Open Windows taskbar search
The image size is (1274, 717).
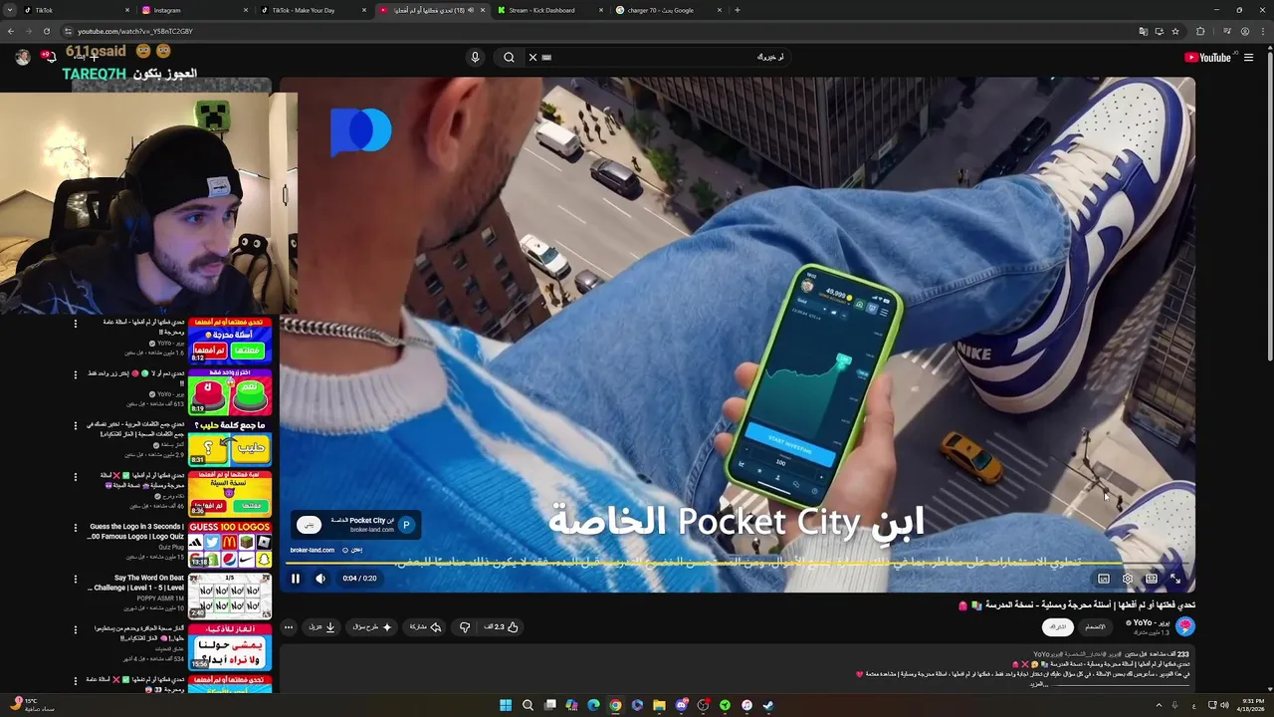tap(528, 705)
